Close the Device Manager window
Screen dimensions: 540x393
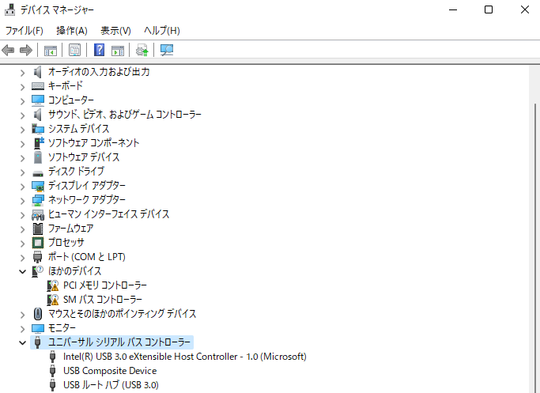(524, 9)
